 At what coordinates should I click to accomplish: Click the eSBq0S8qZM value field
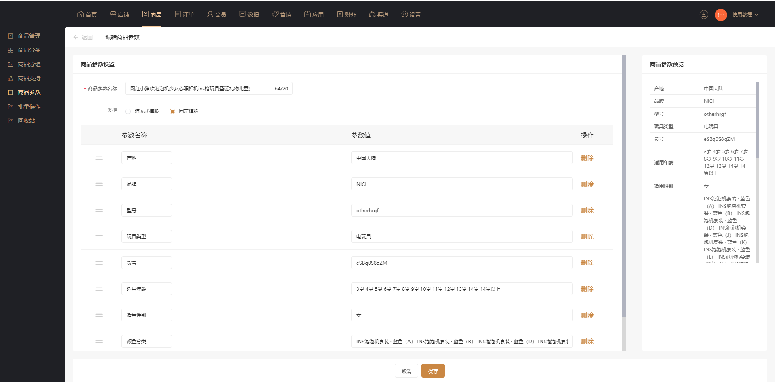coord(462,263)
